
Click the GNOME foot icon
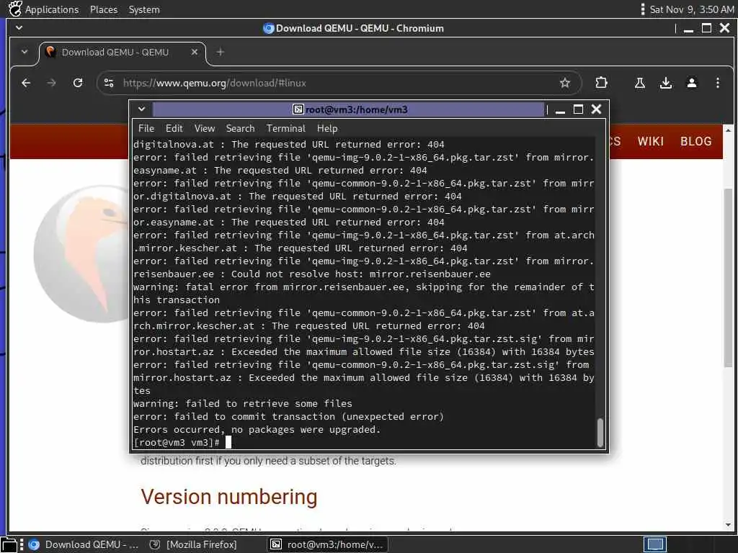[x=15, y=9]
